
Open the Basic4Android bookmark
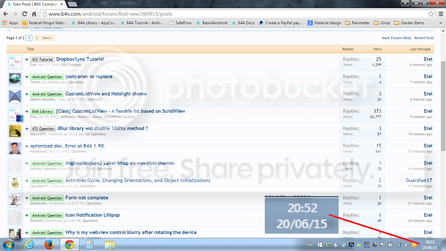(x=212, y=23)
